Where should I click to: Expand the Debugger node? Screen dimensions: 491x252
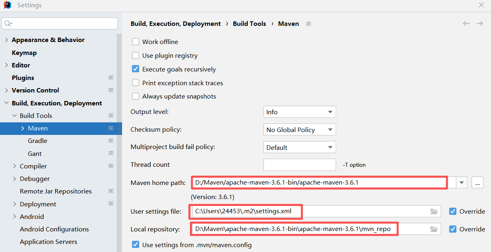point(14,178)
